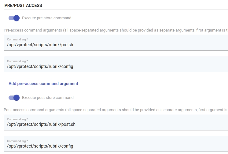The height and width of the screenshot is (154, 228).
Task: Disable the Execute post store command switch
Action: (x=14, y=98)
